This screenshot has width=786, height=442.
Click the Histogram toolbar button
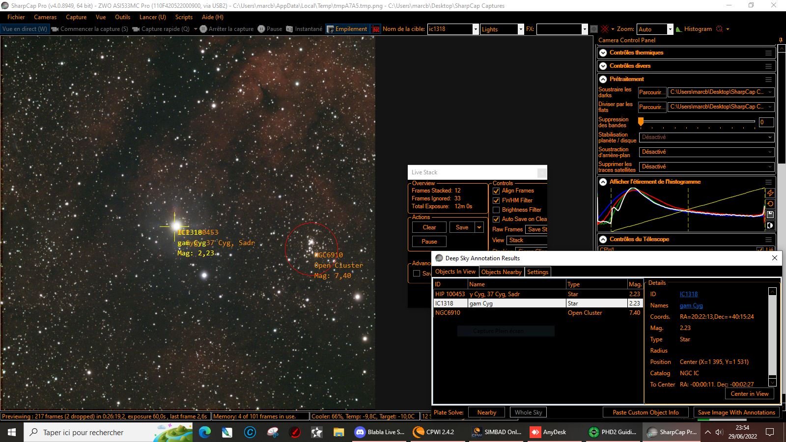[x=694, y=29]
